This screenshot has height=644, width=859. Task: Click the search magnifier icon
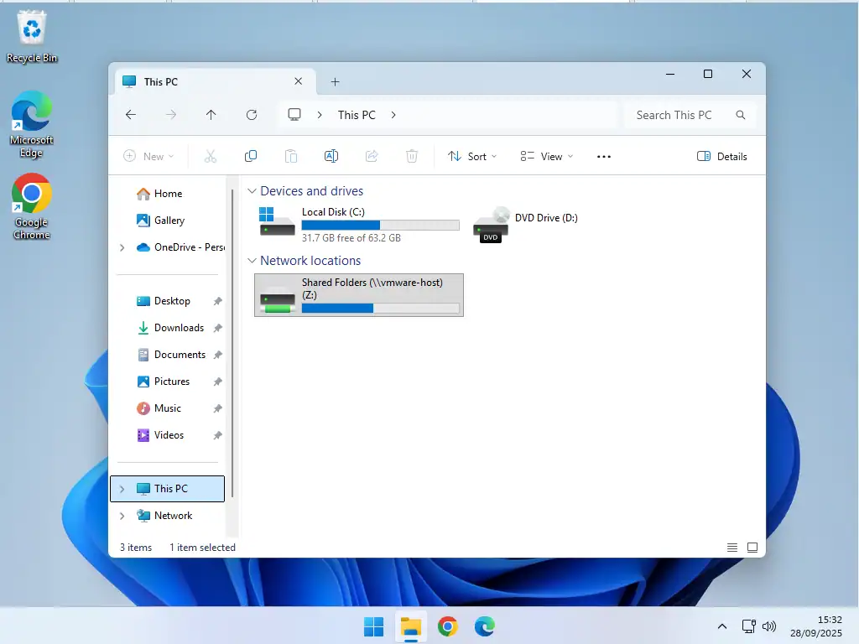point(740,115)
